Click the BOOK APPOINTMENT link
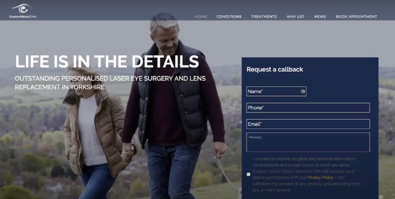This screenshot has width=395, height=199. click(356, 17)
